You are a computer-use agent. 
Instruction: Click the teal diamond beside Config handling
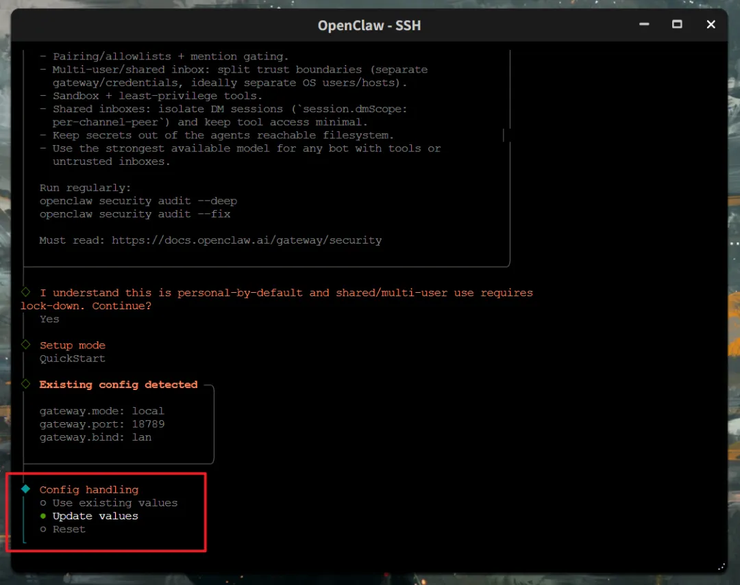(26, 489)
